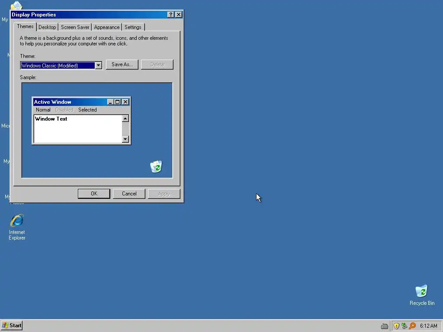Click the Window Text label in the sample window

pyautogui.click(x=51, y=119)
